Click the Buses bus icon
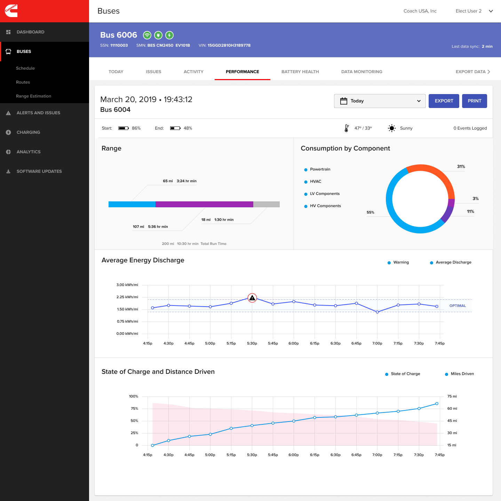 pyautogui.click(x=8, y=52)
